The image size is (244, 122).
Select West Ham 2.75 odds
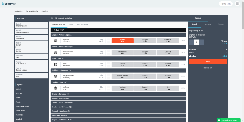tap(168, 41)
